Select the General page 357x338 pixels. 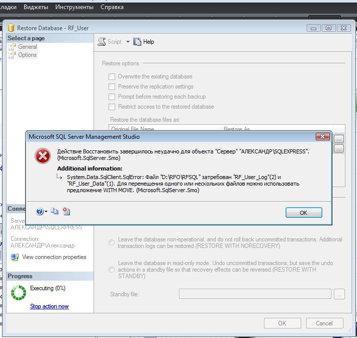pyautogui.click(x=27, y=47)
